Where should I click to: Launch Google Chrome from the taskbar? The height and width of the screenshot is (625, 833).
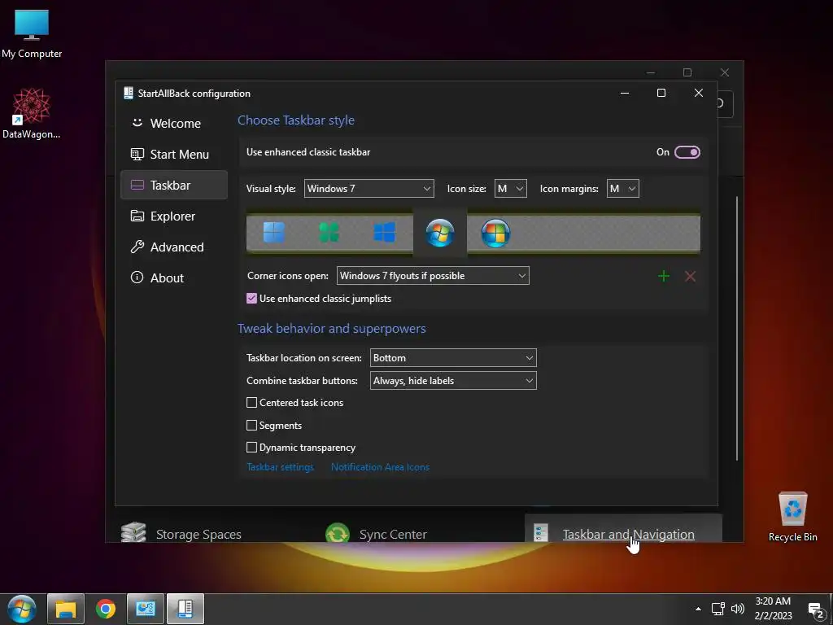coord(106,609)
